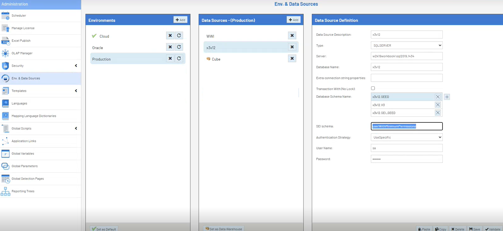This screenshot has height=231, width=503.
Task: Toggle Transaction With (No Lock) checkbox
Action: coord(373,88)
